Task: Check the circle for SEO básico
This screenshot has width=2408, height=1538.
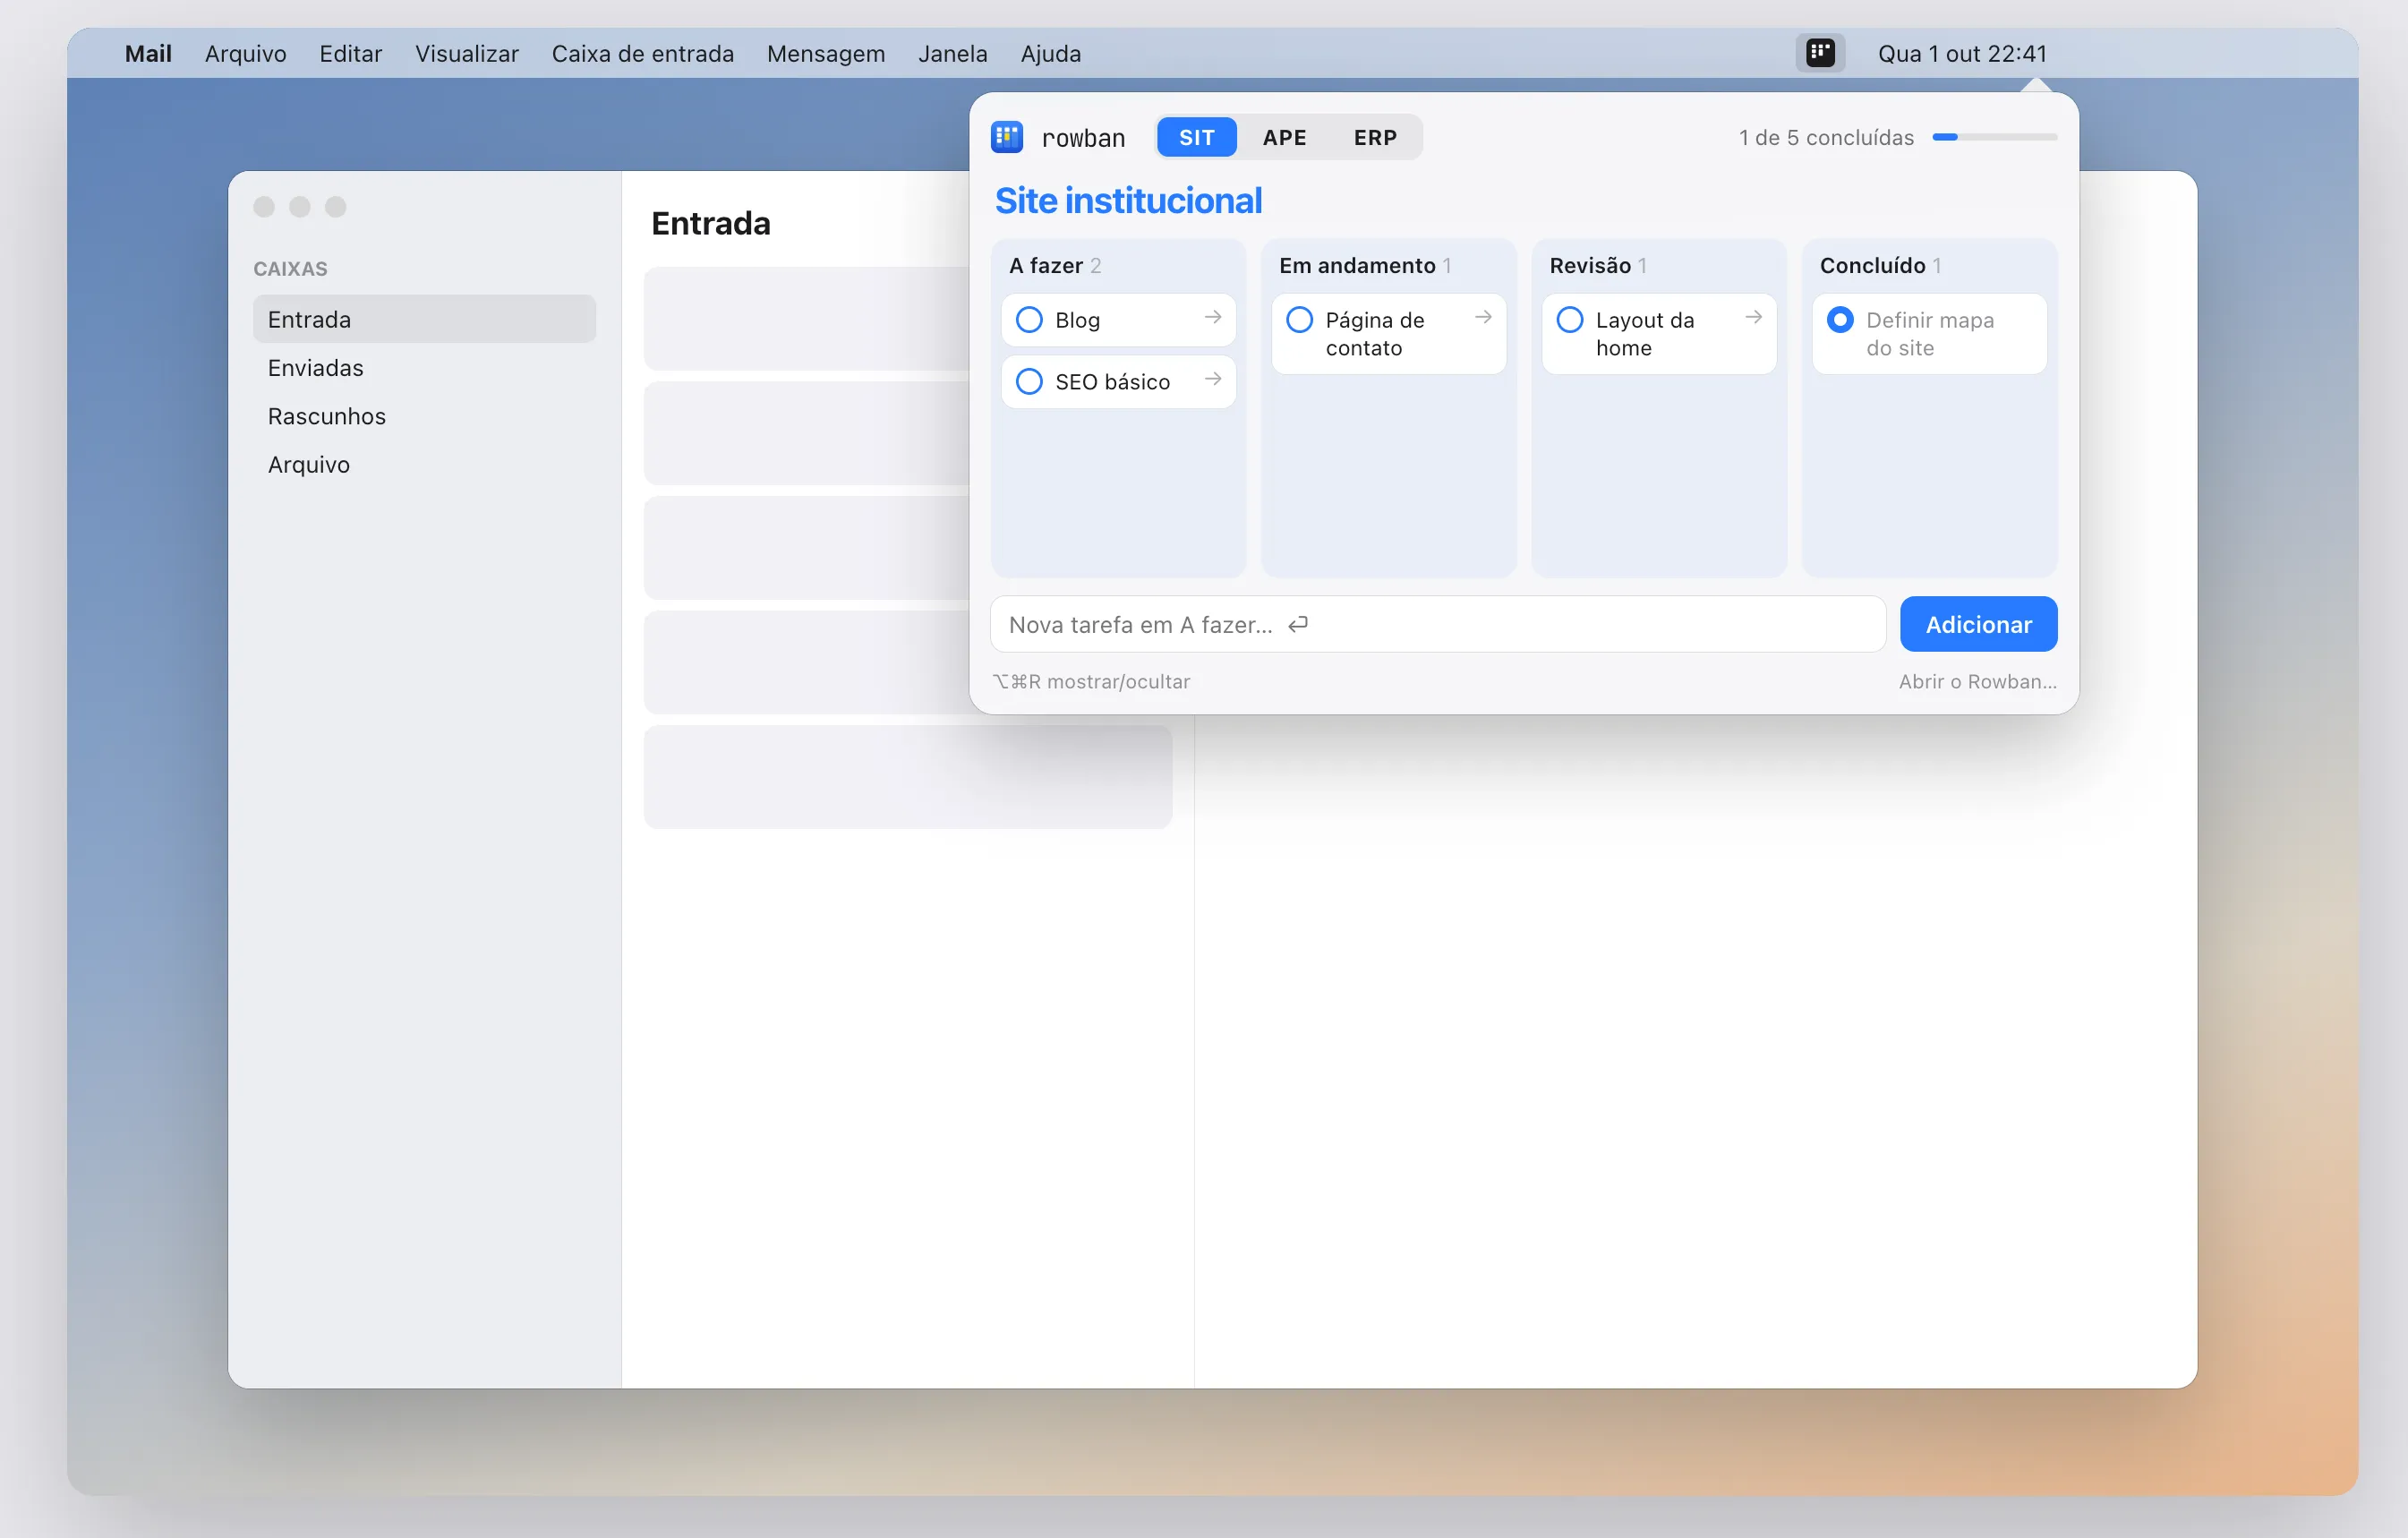Action: point(1029,382)
